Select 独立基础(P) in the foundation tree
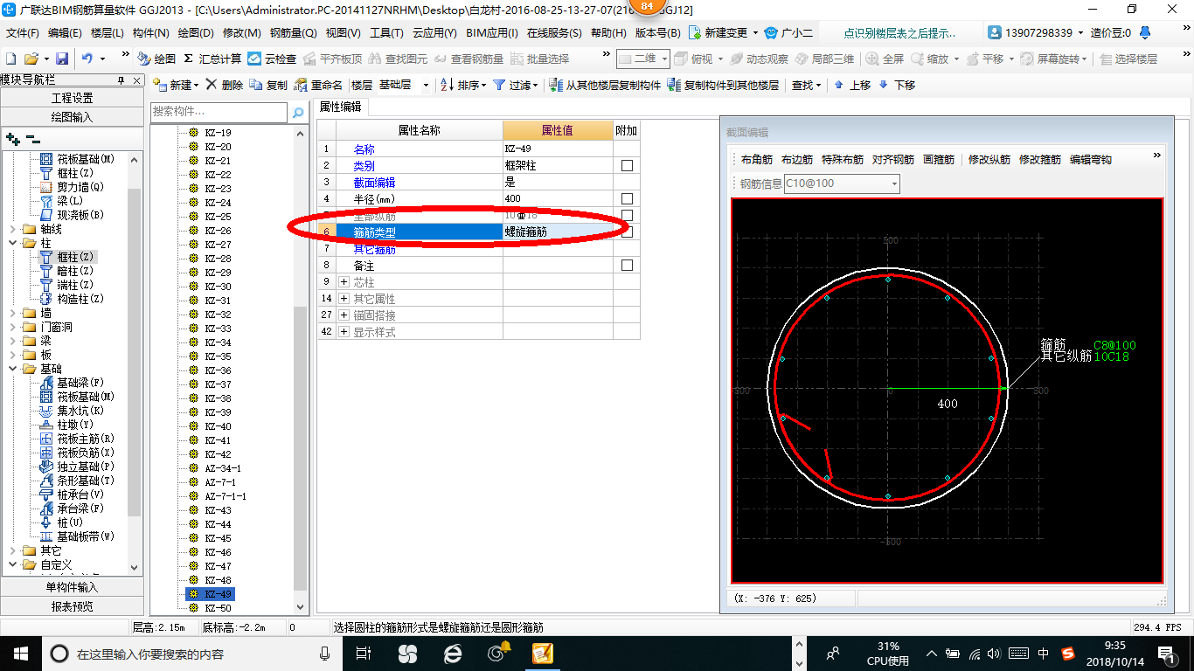Viewport: 1194px width, 671px height. (77, 467)
